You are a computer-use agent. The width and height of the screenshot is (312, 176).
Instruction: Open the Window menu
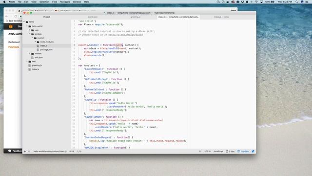[x=77, y=2]
